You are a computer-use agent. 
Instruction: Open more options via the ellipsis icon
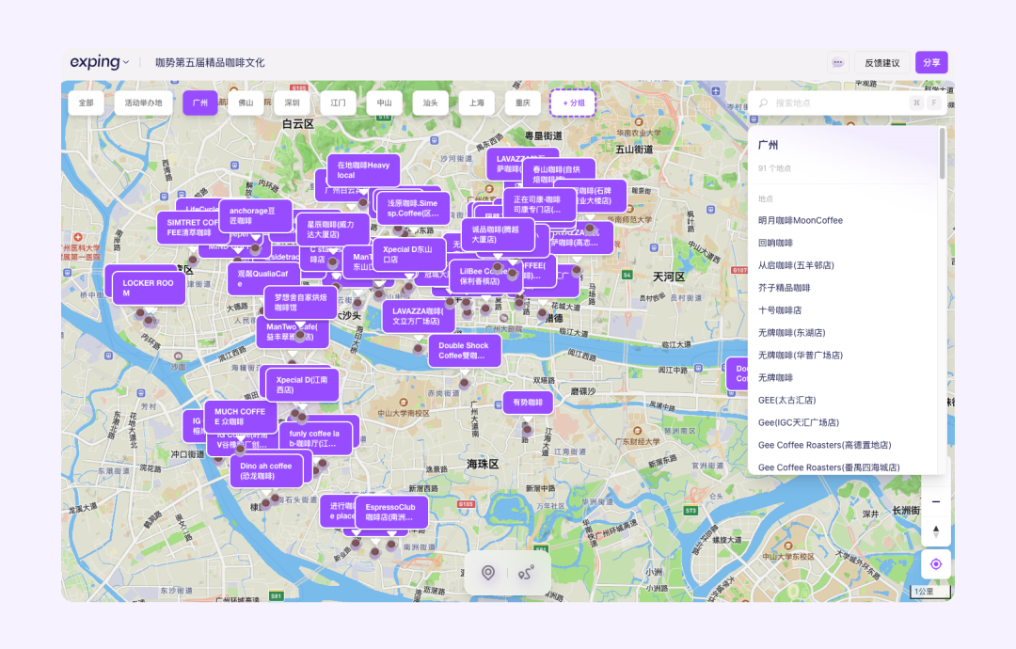837,61
